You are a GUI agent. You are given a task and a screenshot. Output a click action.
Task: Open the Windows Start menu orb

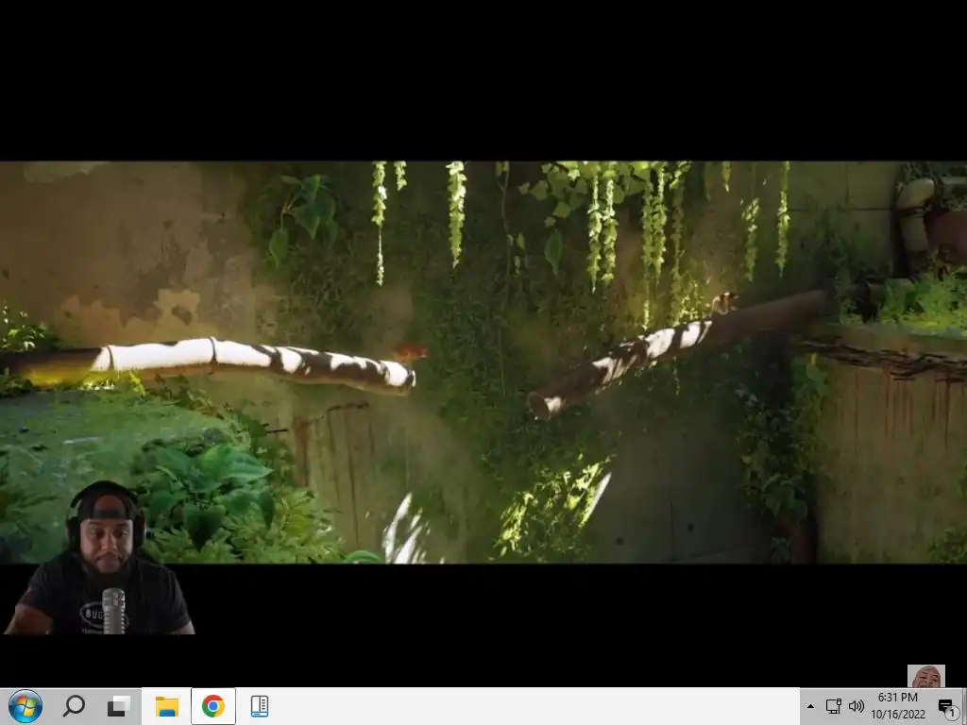click(x=25, y=706)
